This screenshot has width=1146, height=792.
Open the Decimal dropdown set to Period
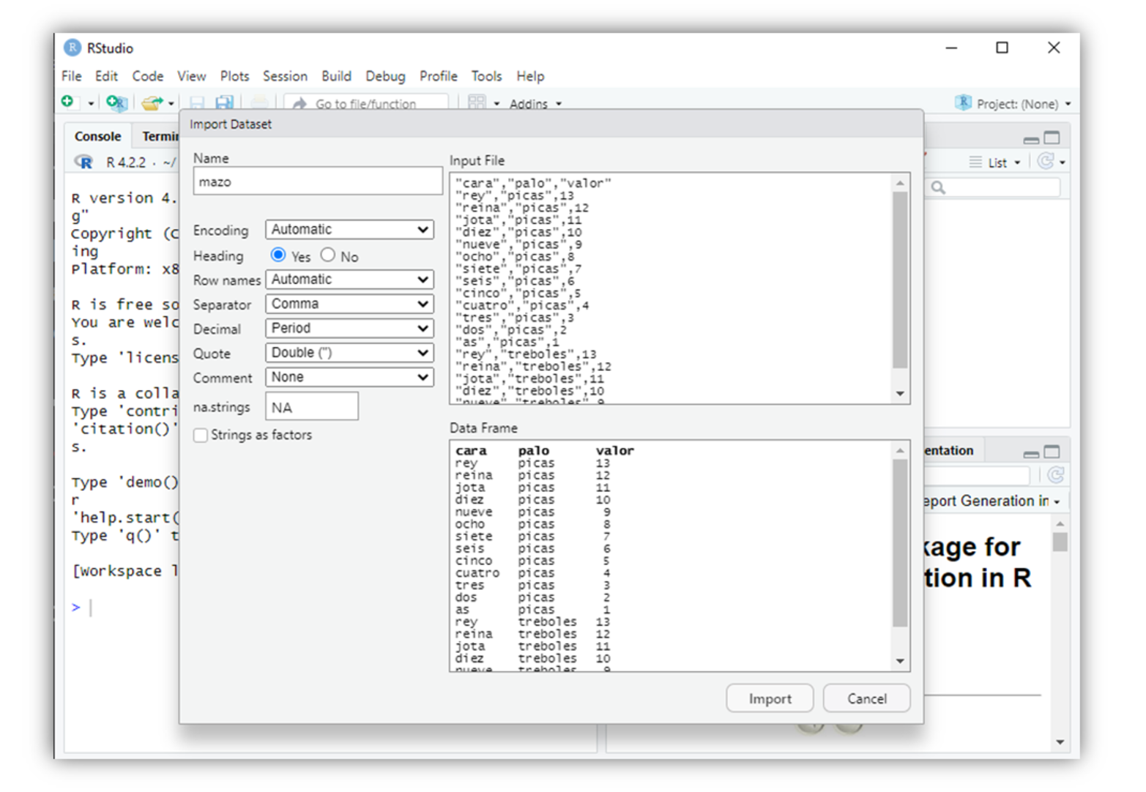click(x=349, y=329)
